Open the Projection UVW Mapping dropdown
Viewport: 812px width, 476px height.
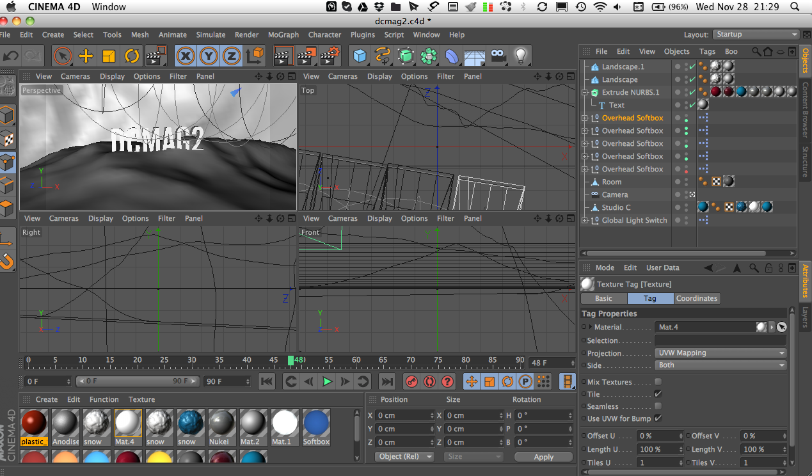pyautogui.click(x=720, y=353)
